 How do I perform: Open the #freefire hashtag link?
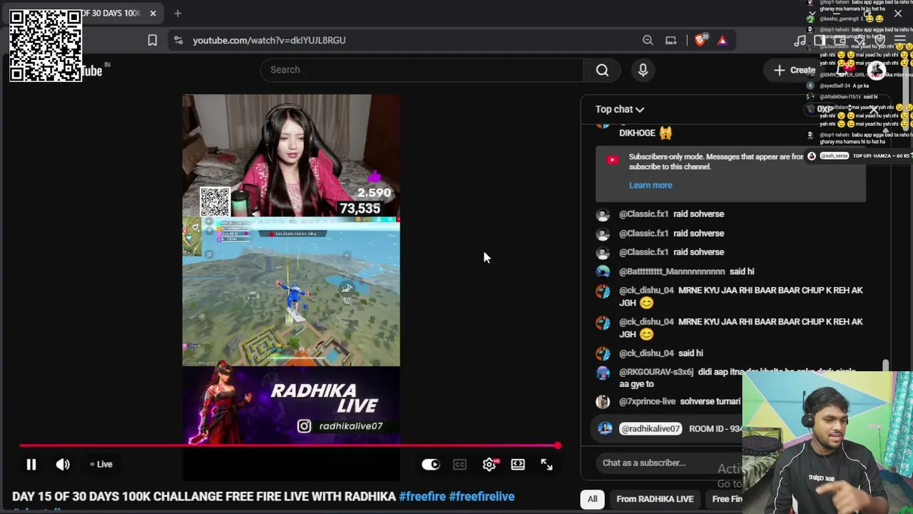[x=422, y=497]
